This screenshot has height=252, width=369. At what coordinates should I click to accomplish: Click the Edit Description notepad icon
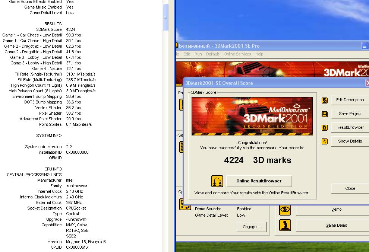(325, 101)
